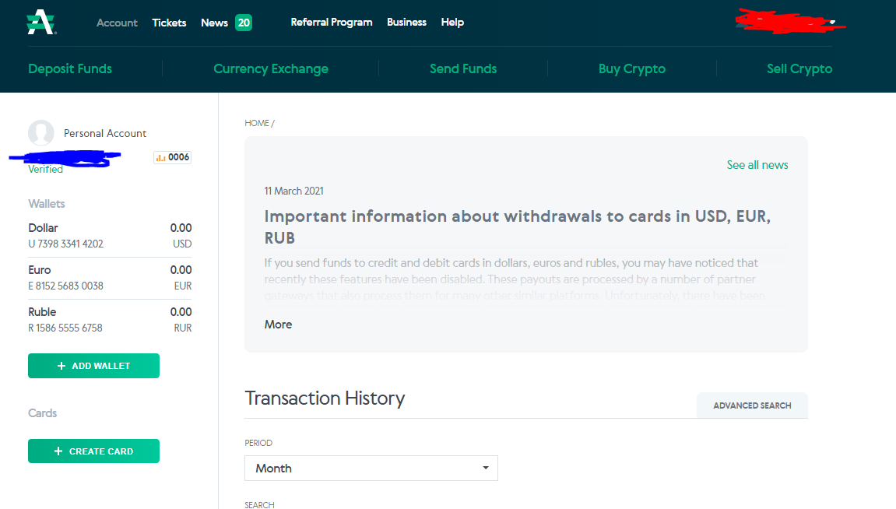This screenshot has width=896, height=509.
Task: Click the ADD WALLET button
Action: (x=93, y=366)
